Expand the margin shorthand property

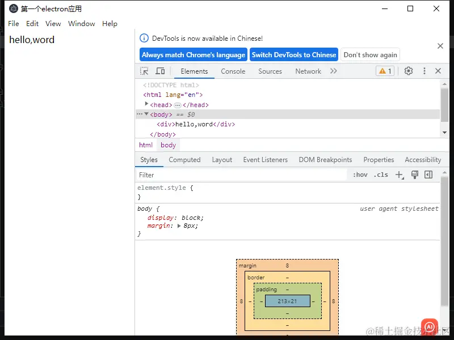coord(179,226)
